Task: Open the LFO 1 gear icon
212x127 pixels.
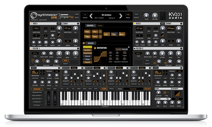Action: pos(59,68)
